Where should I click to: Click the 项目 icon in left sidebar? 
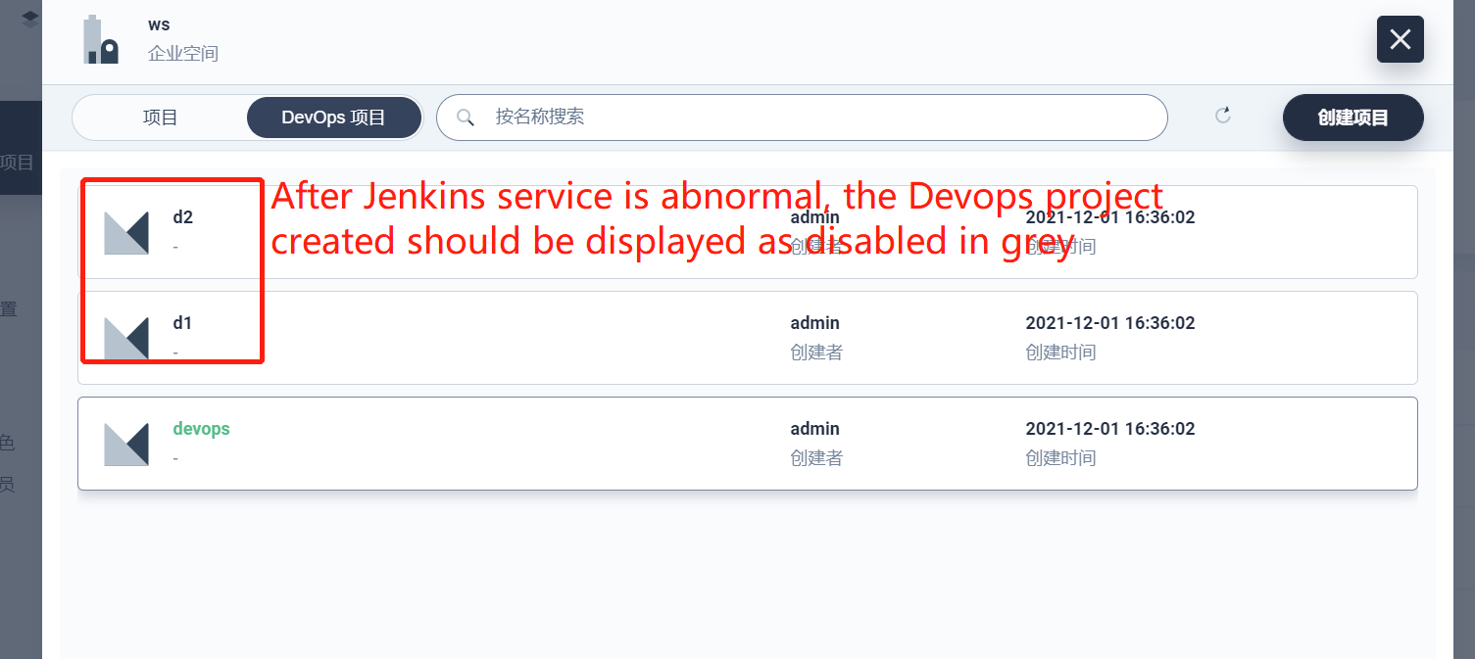tap(16, 163)
